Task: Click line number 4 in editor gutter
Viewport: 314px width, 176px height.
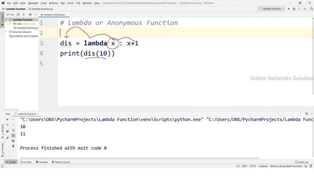Action: click(x=41, y=53)
